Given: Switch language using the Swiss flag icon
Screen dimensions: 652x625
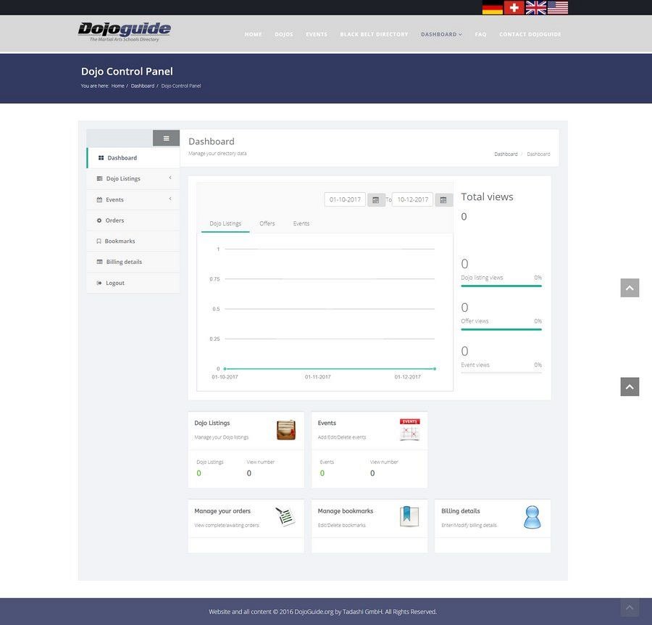Looking at the screenshot, I should (x=514, y=8).
